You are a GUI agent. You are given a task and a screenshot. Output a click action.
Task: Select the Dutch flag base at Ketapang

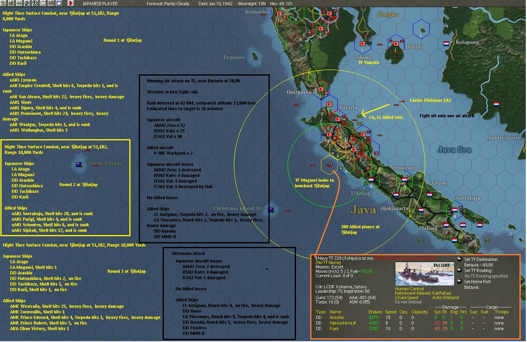coord(446,43)
